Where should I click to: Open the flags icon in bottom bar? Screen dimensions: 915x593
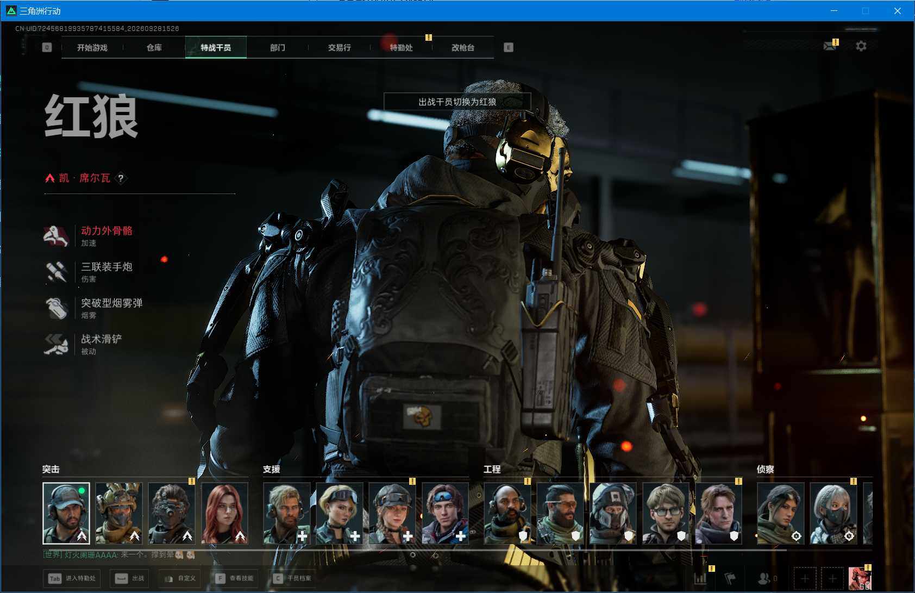coord(730,578)
